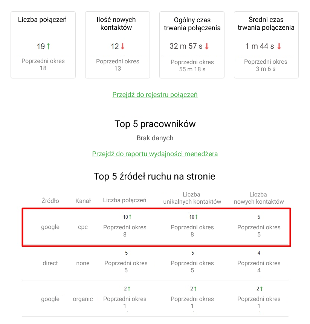Select Średni czas trwania połączenia card
Screen dimensions: 310x324
click(266, 45)
